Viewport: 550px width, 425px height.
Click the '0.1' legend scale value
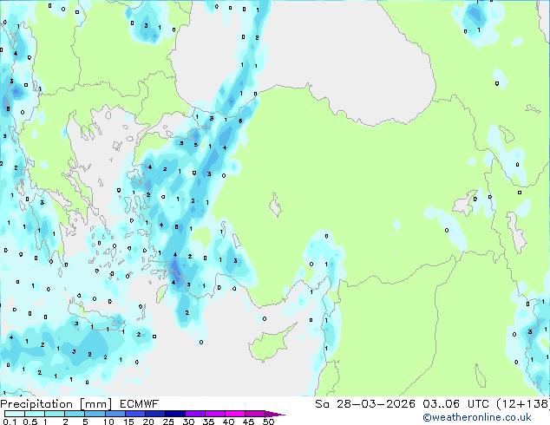[10, 422]
